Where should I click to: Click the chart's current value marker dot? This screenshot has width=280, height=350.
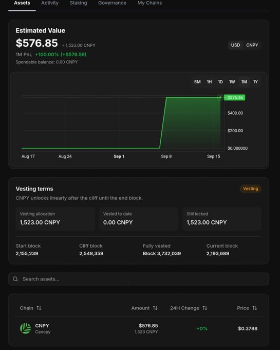coord(220,97)
